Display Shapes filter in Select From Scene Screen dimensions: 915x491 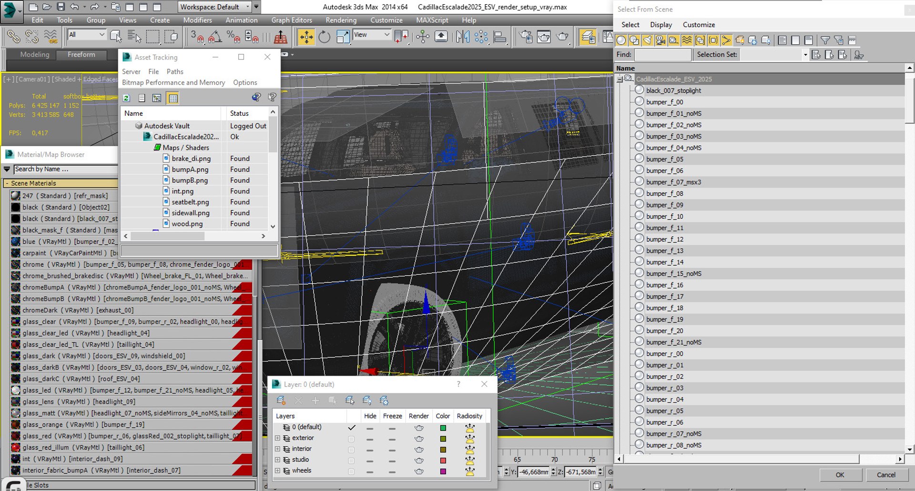click(634, 40)
